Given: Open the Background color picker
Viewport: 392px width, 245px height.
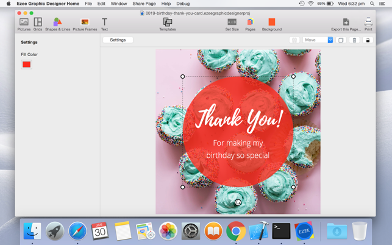Looking at the screenshot, I should click(x=271, y=24).
